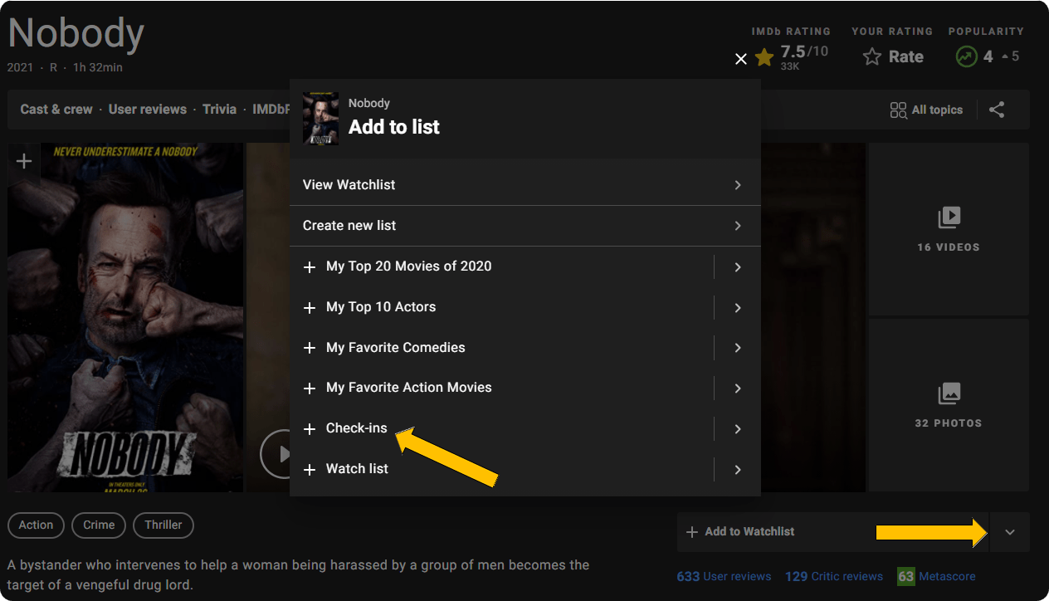Open Trivia link

pyautogui.click(x=220, y=109)
